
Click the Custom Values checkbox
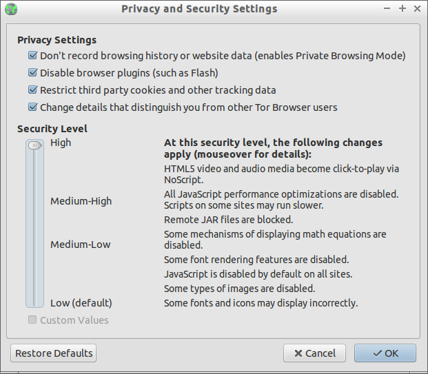pyautogui.click(x=32, y=320)
